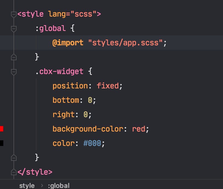Open the black color swatch in gutter
This screenshot has width=223, height=189.
(2, 143)
